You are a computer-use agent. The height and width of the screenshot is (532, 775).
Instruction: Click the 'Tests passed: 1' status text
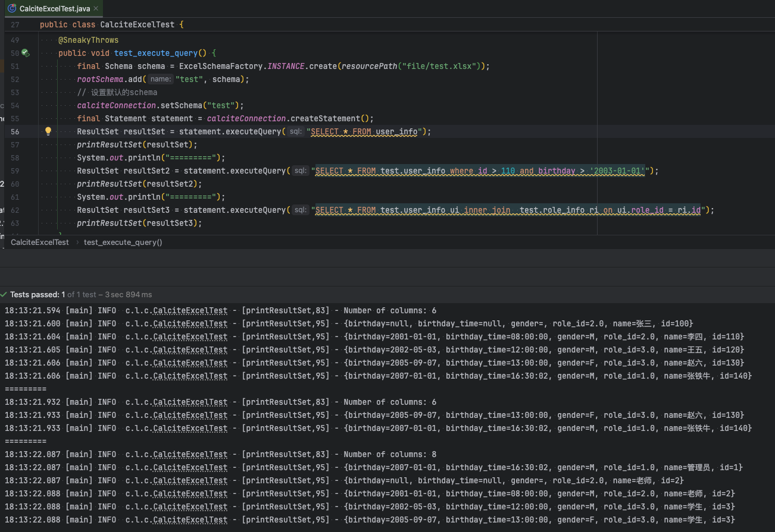(x=37, y=295)
